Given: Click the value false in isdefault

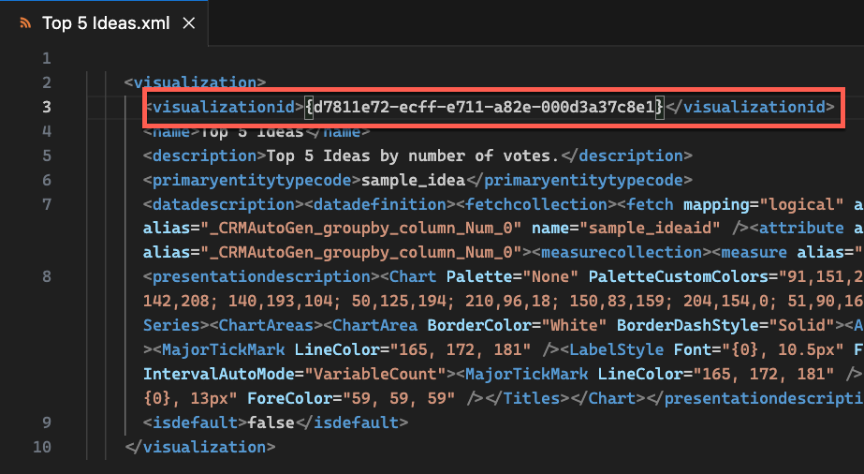Looking at the screenshot, I should coord(271,422).
